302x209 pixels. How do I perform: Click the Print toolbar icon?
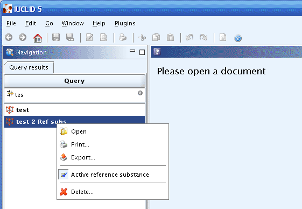[123, 37]
